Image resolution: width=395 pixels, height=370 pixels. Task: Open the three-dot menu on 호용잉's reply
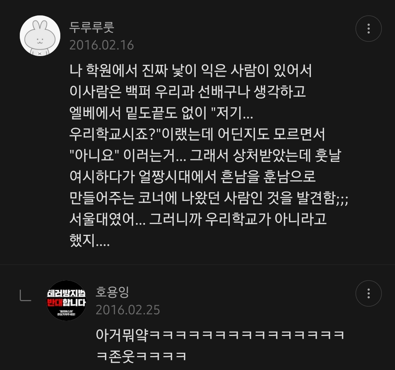(368, 293)
